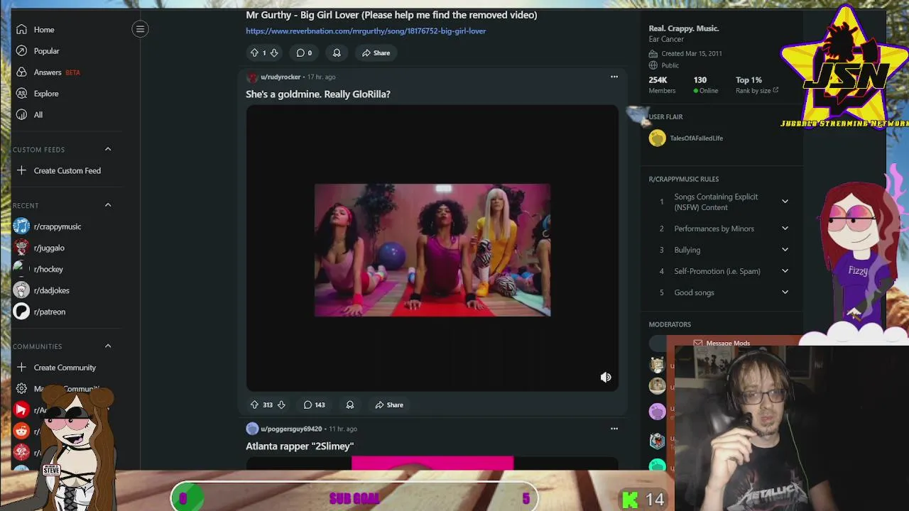Open overflow menu on poggersguy69420's post
The width and height of the screenshot is (909, 511).
pyautogui.click(x=614, y=429)
